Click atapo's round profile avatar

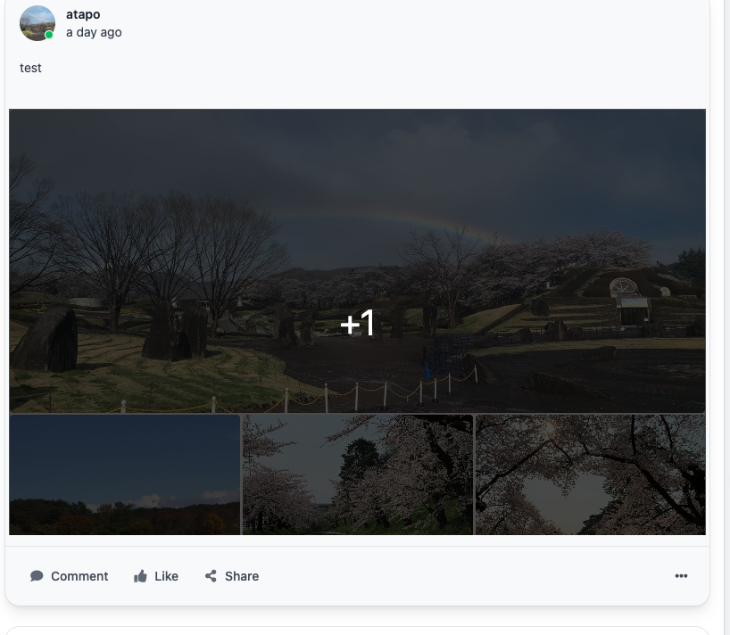(x=37, y=23)
